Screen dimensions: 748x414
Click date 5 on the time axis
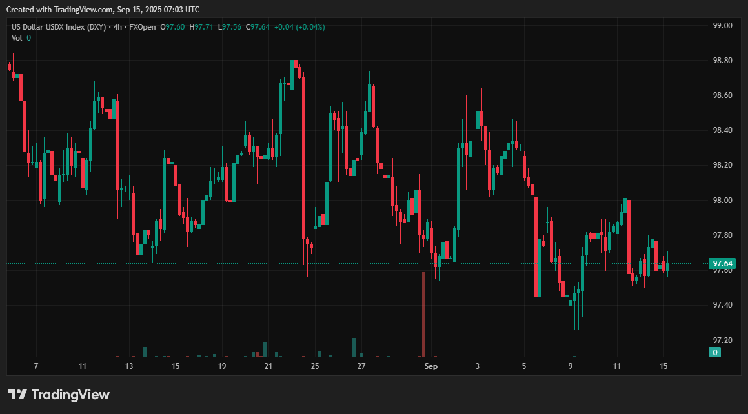pyautogui.click(x=524, y=366)
